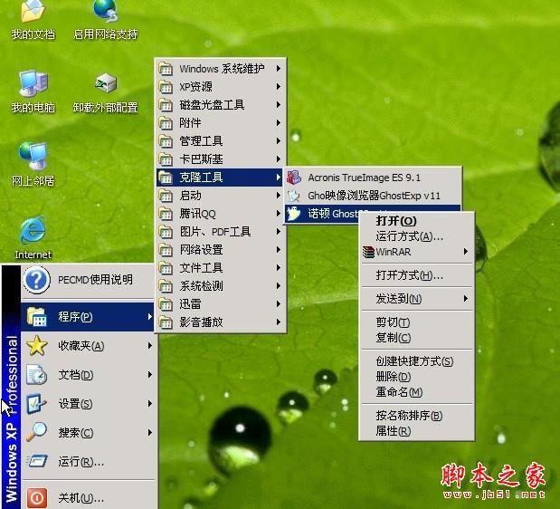This screenshot has height=509, width=560.
Task: Click the 磁盘光盘工具 folder icon
Action: pos(166,105)
